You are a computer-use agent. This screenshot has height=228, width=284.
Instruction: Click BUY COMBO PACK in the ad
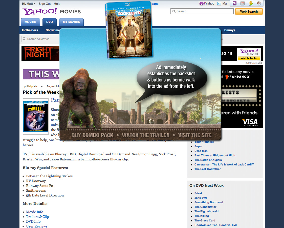(x=92, y=135)
